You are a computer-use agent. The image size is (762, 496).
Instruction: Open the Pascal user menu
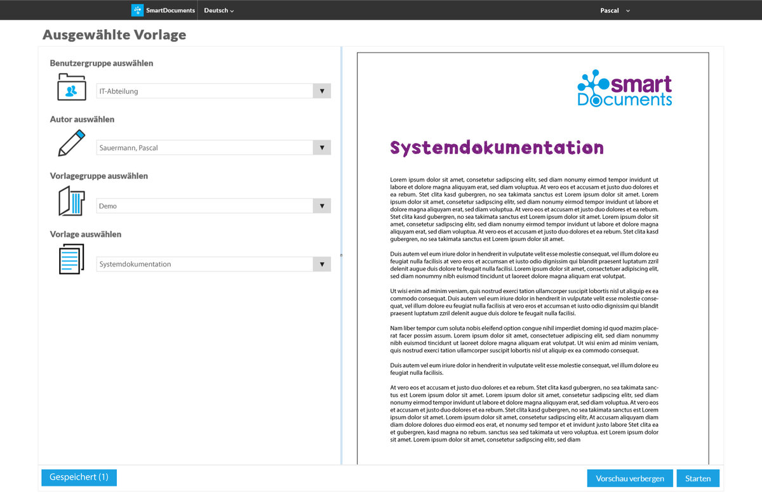coord(615,11)
